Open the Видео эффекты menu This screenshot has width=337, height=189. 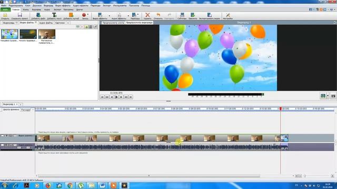(x=63, y=6)
